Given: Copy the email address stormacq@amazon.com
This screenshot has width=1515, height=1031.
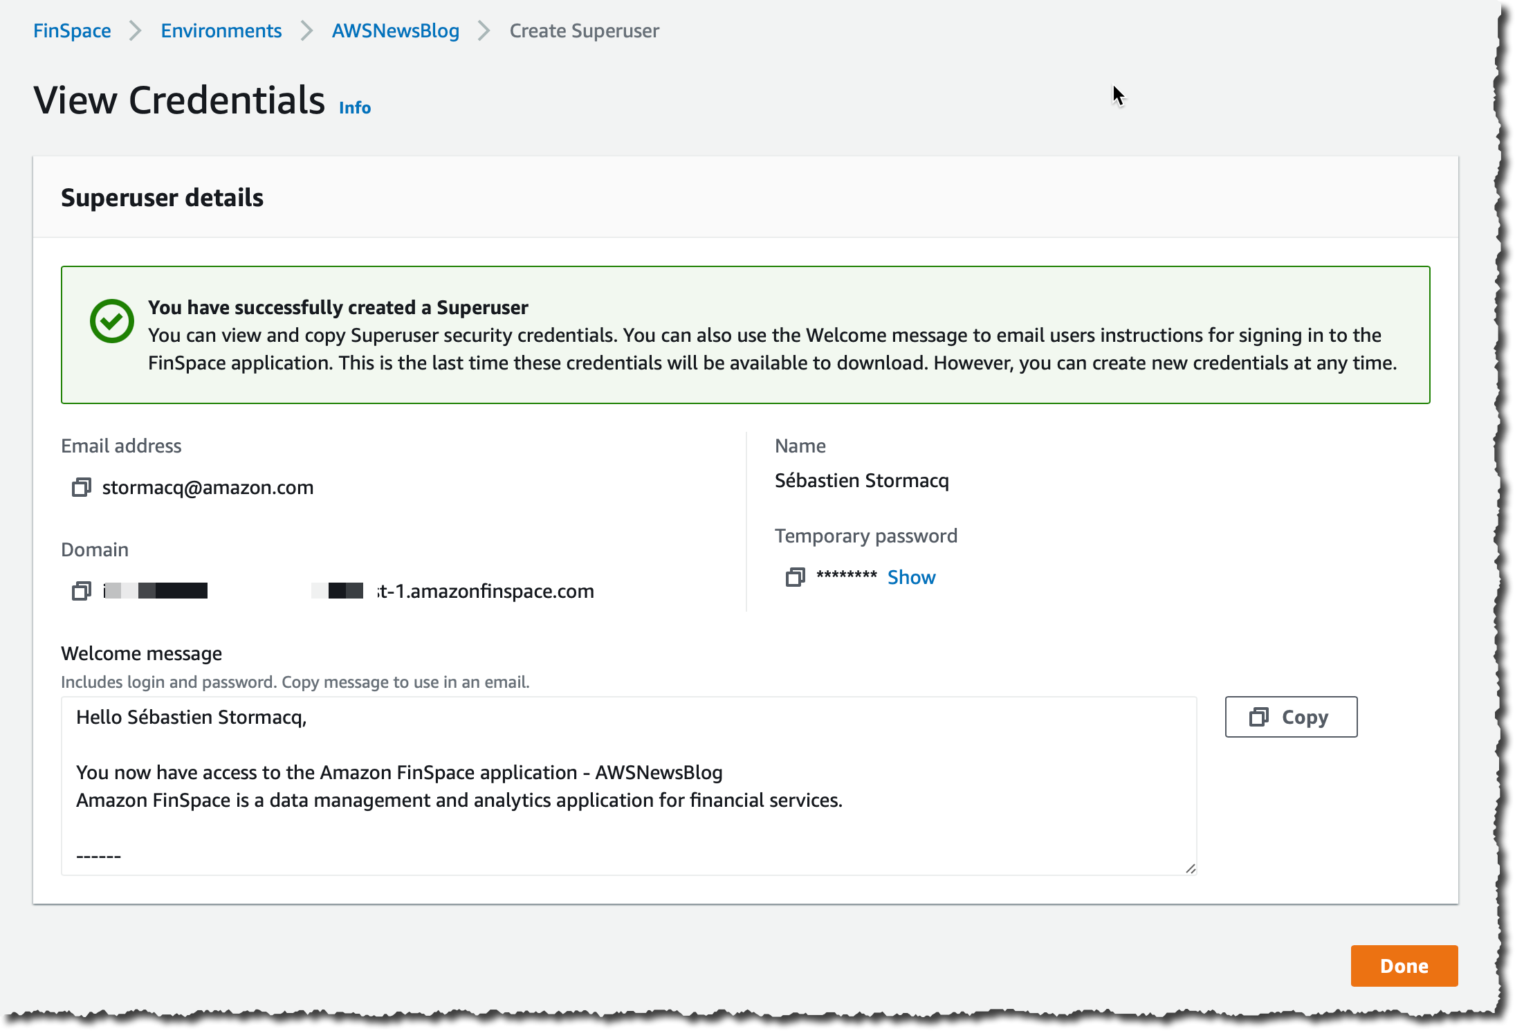Looking at the screenshot, I should pos(82,488).
